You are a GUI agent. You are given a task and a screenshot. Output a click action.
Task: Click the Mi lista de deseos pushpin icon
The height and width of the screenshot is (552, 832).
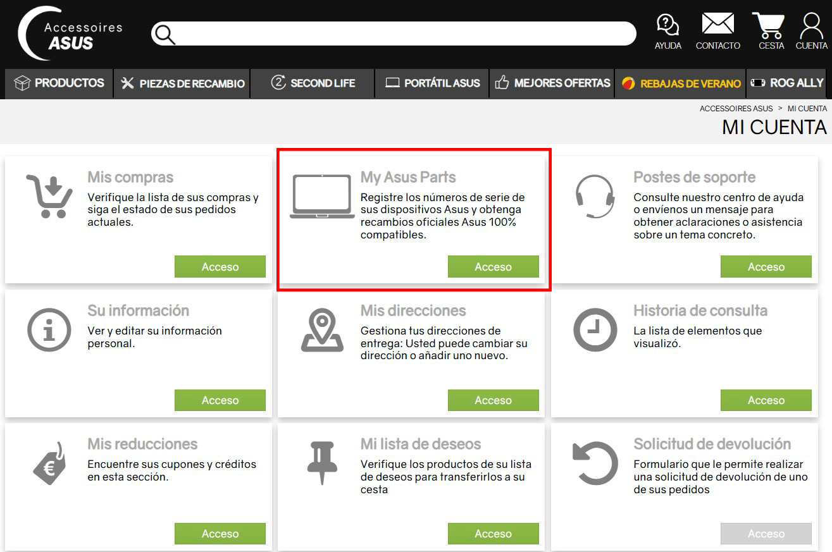tap(322, 463)
